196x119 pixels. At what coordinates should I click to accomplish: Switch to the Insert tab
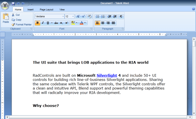click(x=30, y=9)
